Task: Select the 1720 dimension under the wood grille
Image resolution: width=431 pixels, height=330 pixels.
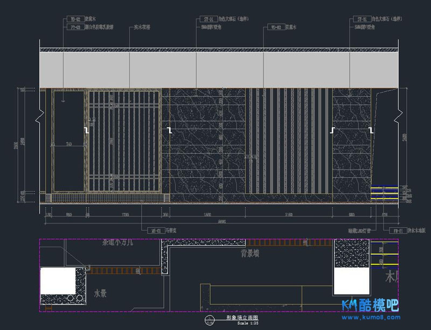Action: tap(125, 214)
